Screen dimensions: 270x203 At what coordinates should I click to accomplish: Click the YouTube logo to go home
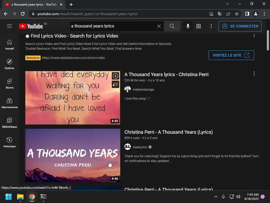(31, 26)
